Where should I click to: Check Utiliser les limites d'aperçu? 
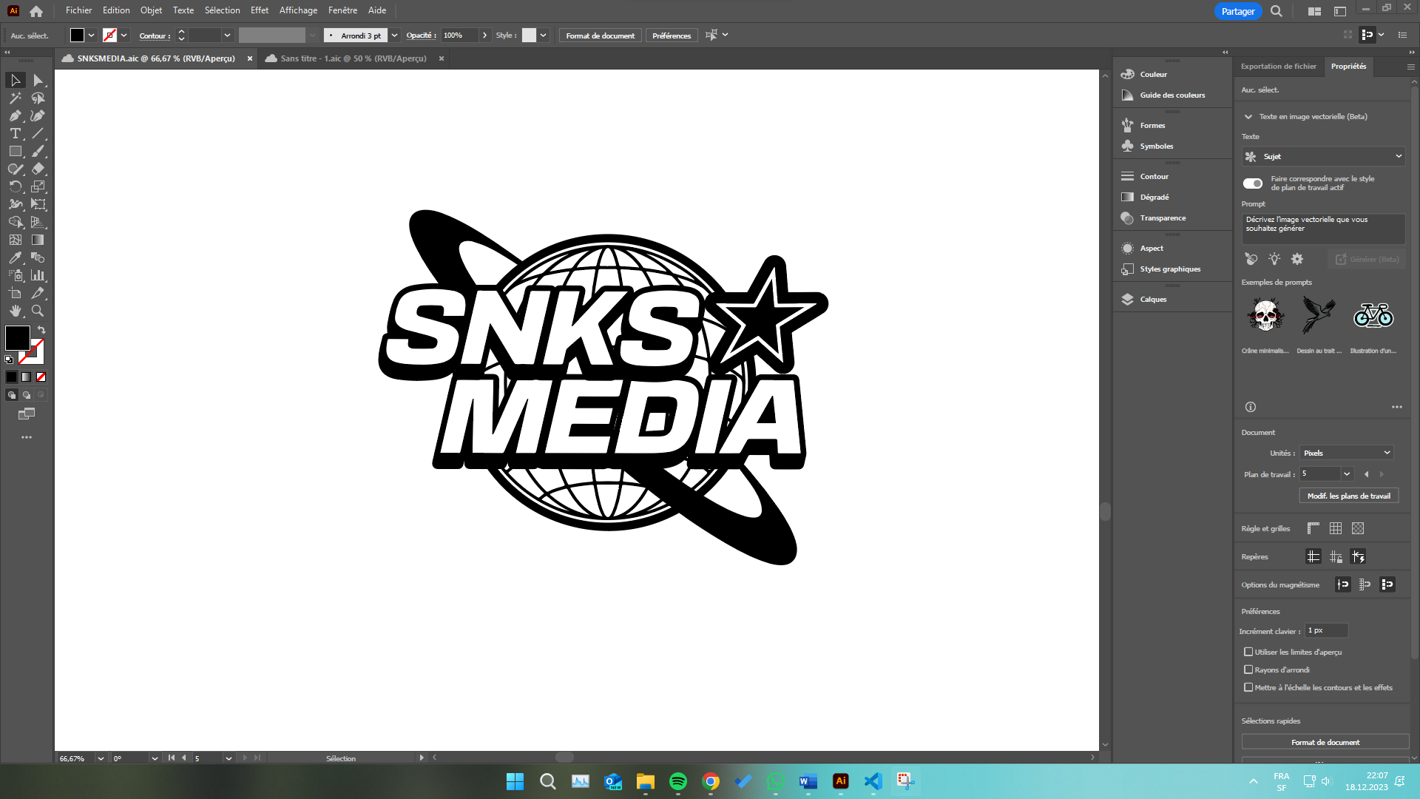pos(1248,652)
